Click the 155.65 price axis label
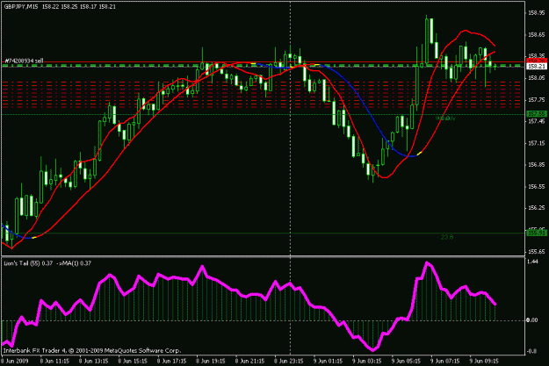The image size is (549, 366). [x=537, y=252]
